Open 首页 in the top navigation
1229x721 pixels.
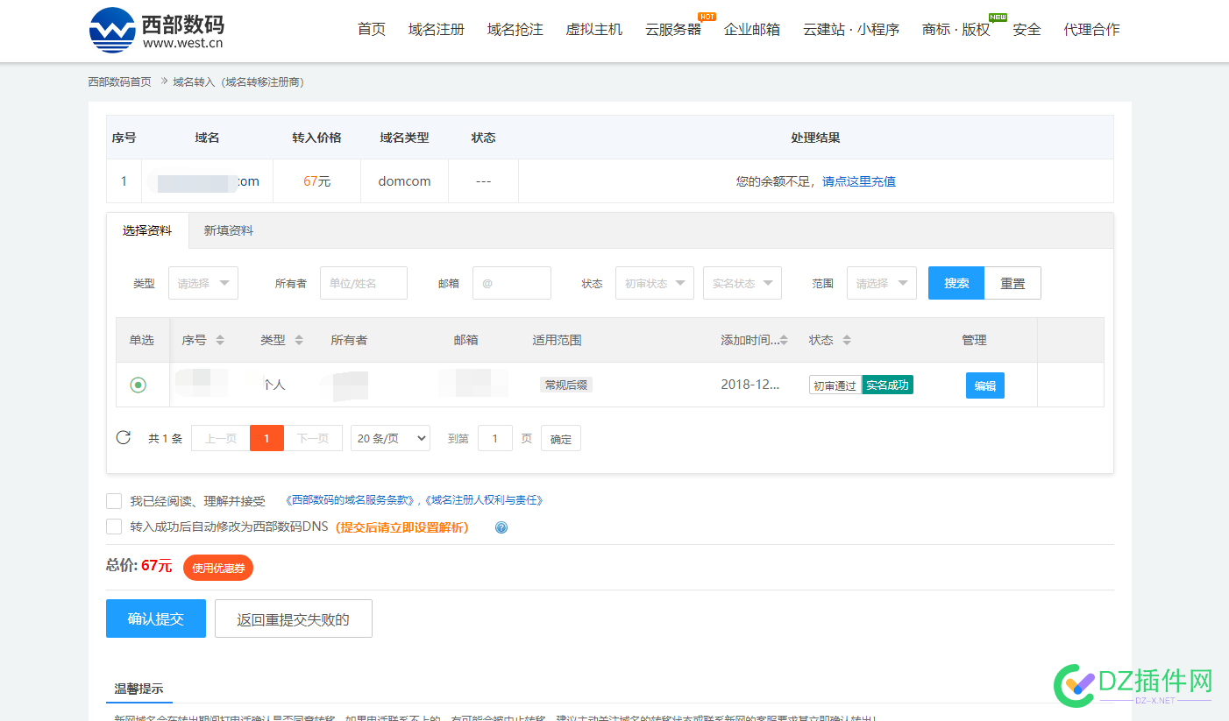372,30
